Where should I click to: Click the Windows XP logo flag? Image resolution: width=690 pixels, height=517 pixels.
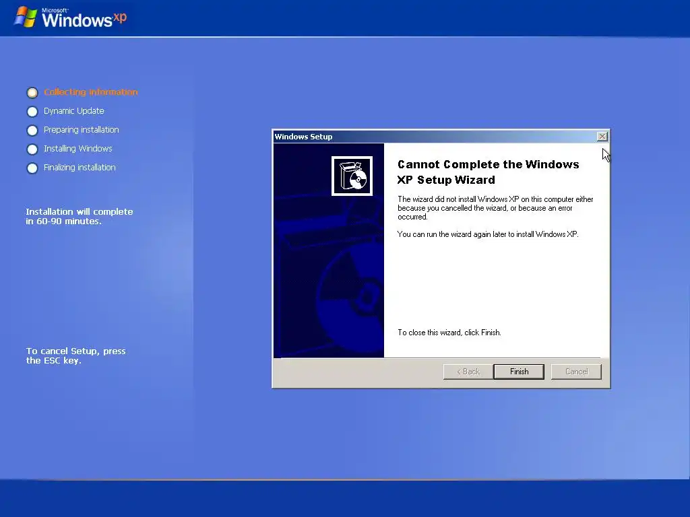point(26,17)
